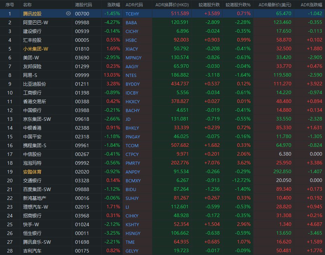Click the CICHY ADR code
Image resolution: width=325 pixels, height=255 pixels.
point(132,31)
